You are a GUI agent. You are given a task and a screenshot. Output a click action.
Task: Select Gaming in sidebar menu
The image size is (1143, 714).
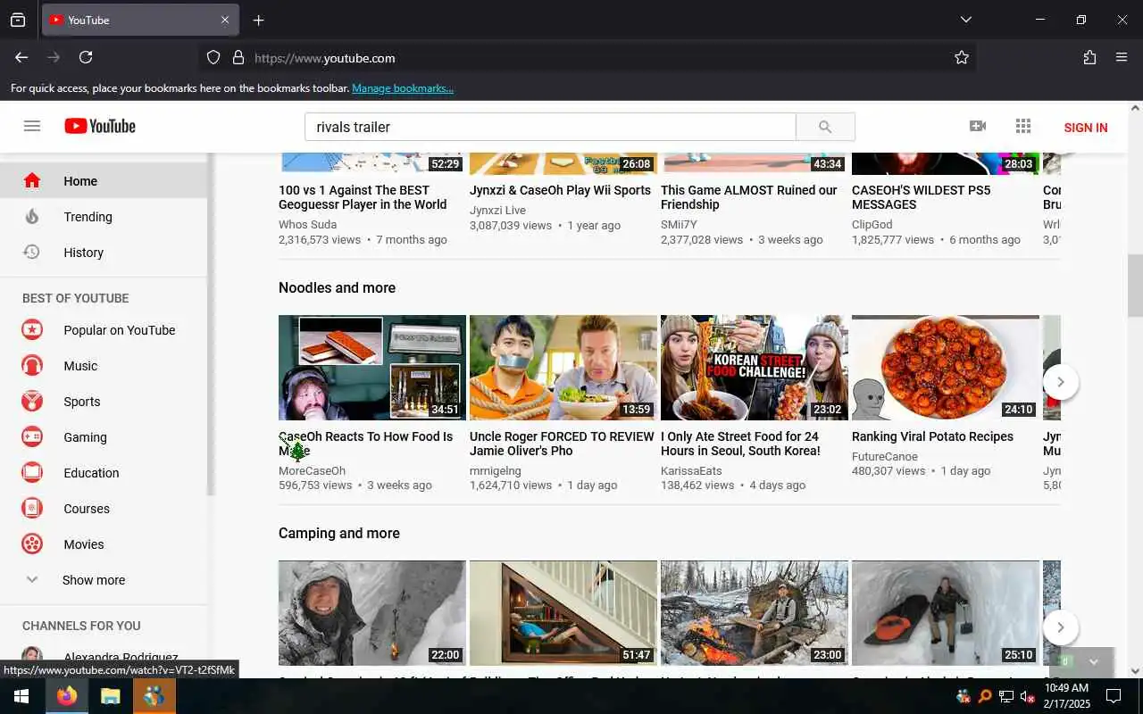coord(104,437)
